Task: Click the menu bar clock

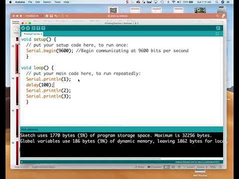Action: [x=204, y=2]
